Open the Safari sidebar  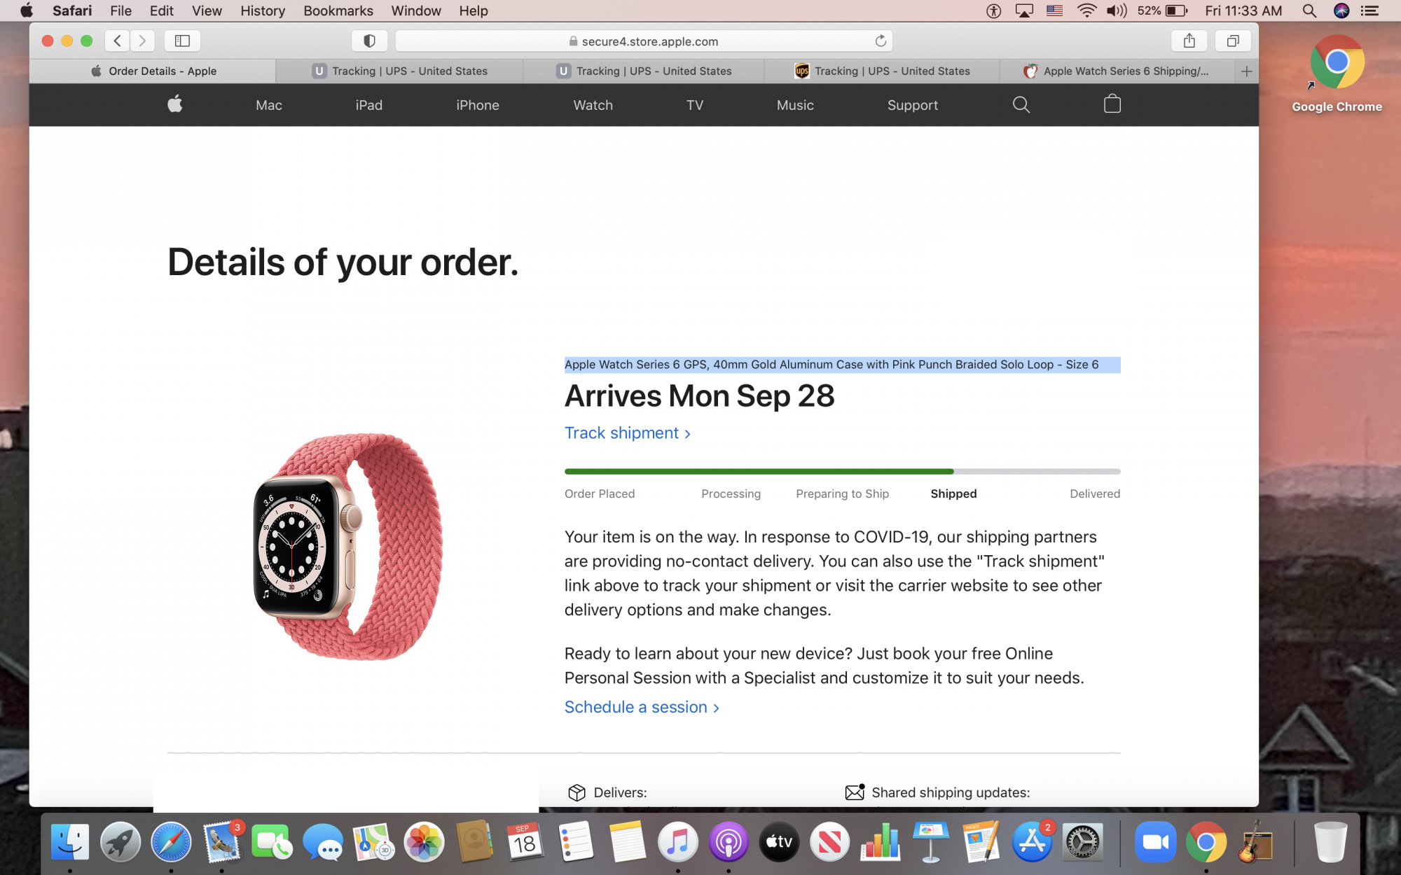point(182,41)
